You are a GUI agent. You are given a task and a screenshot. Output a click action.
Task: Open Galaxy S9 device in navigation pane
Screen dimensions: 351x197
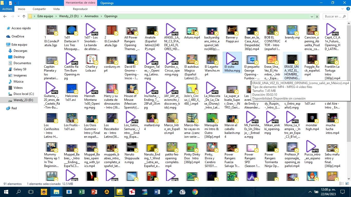click(20, 69)
